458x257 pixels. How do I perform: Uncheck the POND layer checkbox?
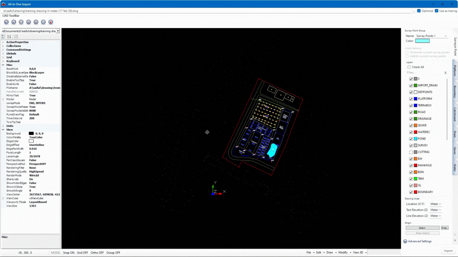coord(411,139)
